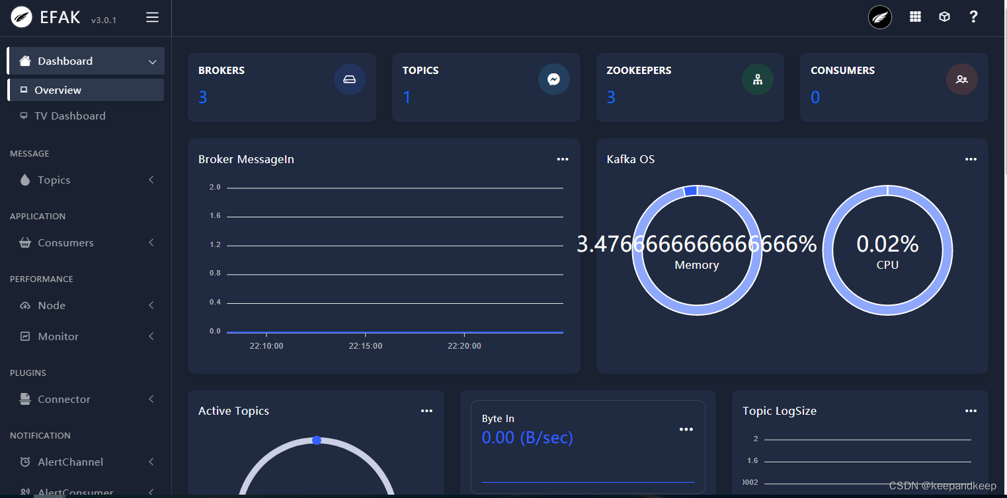1007x498 pixels.
Task: Click the Active Topics gauge blue dot
Action: pyautogui.click(x=317, y=440)
